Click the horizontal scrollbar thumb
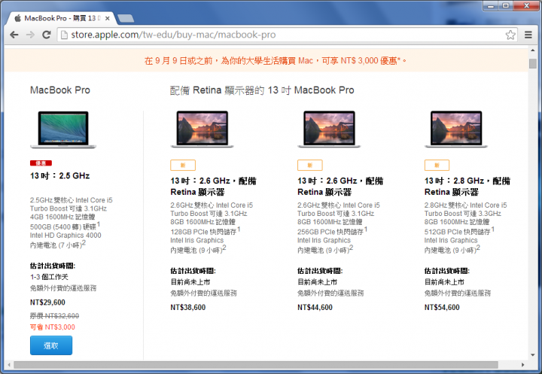Image resolution: width=542 pixels, height=374 pixels. (256, 365)
